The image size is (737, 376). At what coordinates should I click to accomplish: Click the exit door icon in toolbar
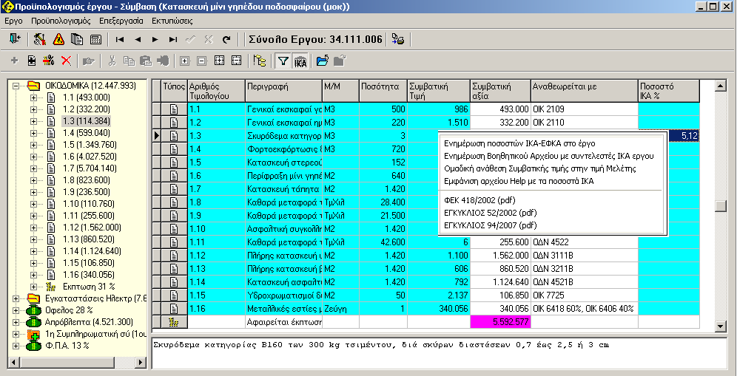(15, 39)
